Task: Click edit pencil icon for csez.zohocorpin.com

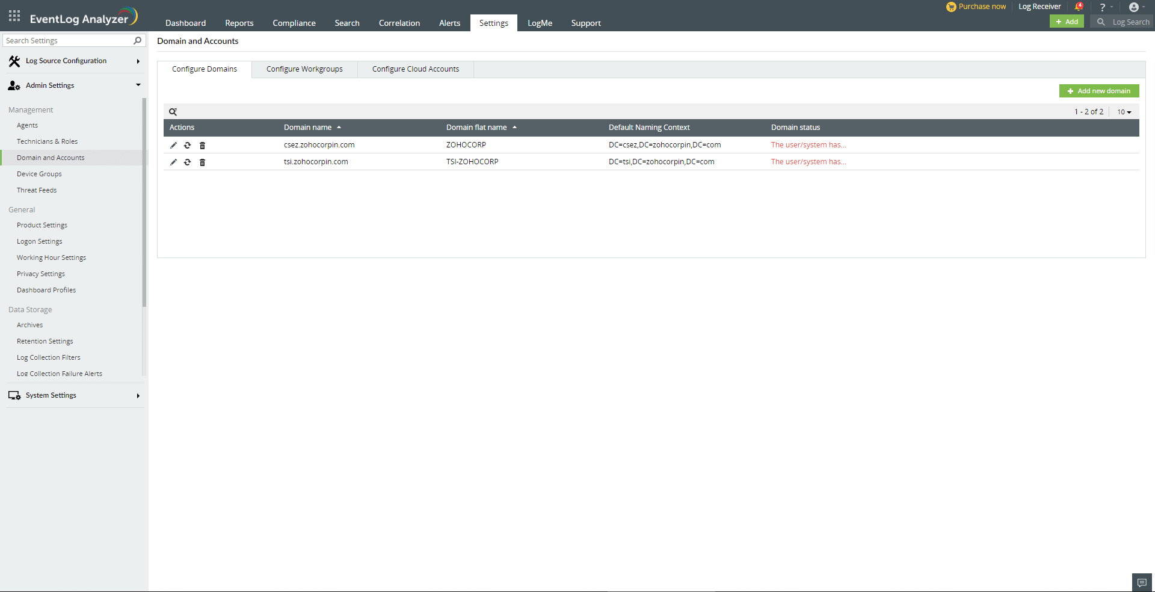Action: pos(173,145)
